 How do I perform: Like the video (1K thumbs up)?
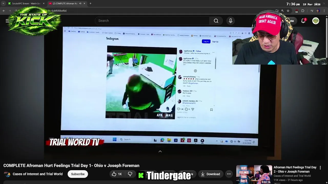[x=117, y=174]
